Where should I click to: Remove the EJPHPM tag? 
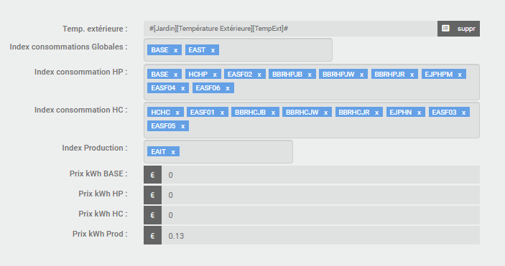coord(460,75)
